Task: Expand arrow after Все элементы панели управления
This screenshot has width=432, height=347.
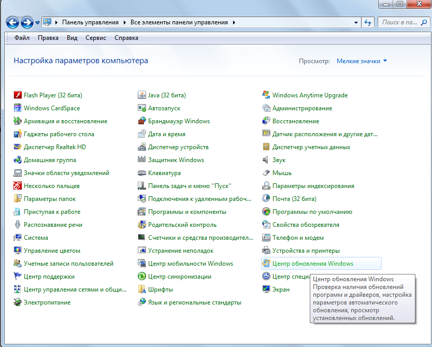Action: (x=234, y=23)
